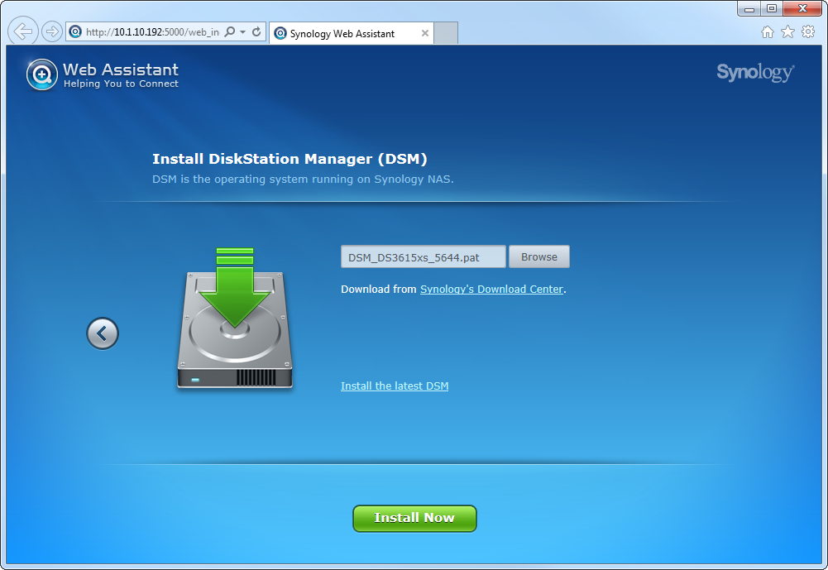This screenshot has width=828, height=570.
Task: Open favorites star icon
Action: [787, 32]
